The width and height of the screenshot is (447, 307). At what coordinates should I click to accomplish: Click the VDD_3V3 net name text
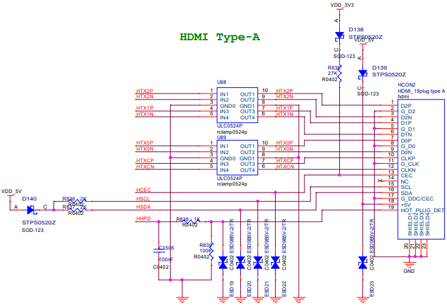point(342,5)
